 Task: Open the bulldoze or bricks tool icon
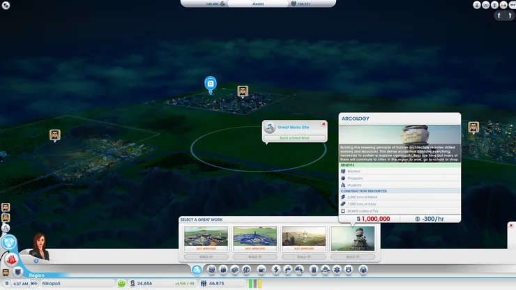(234, 270)
